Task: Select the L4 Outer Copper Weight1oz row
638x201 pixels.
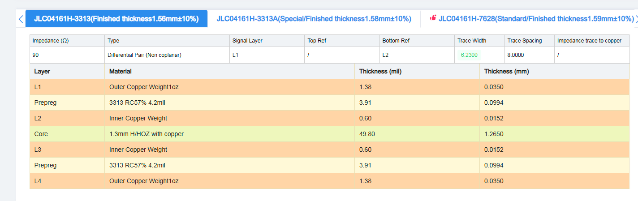Action: [x=329, y=181]
